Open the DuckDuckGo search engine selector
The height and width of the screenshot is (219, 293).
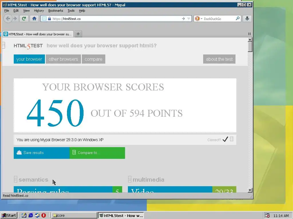199,19
